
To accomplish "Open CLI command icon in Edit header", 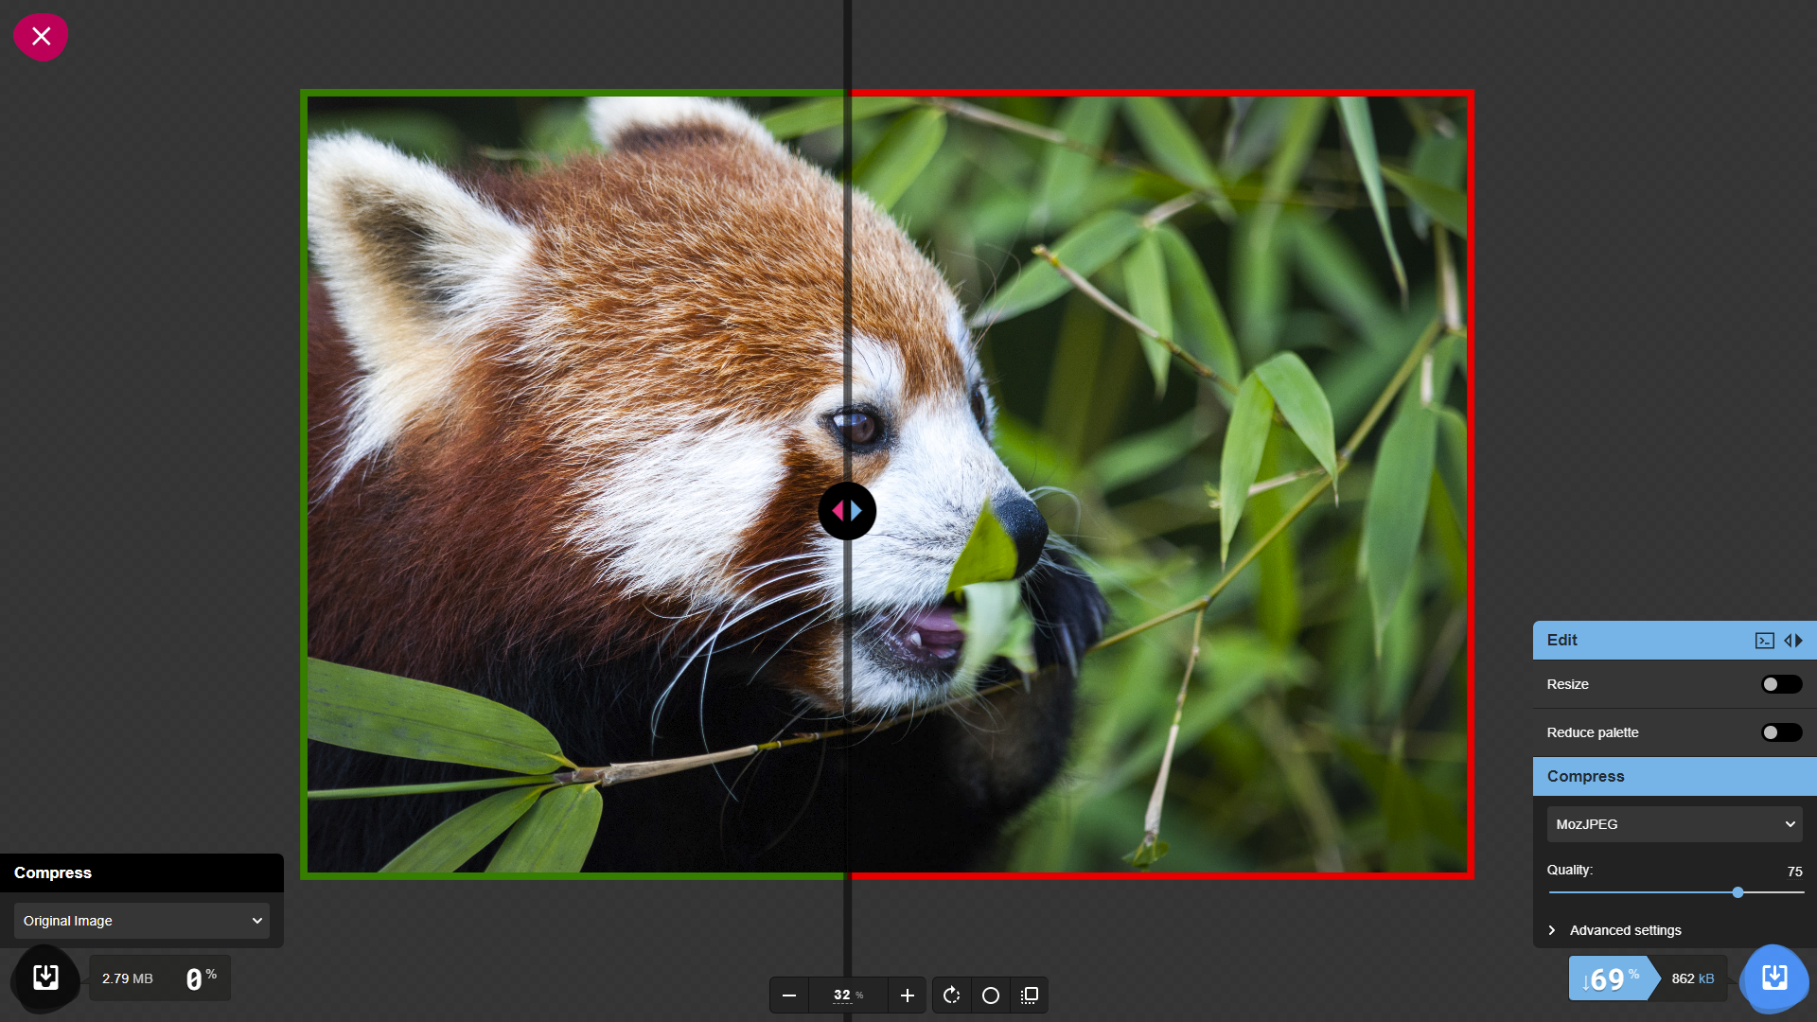I will tap(1764, 641).
